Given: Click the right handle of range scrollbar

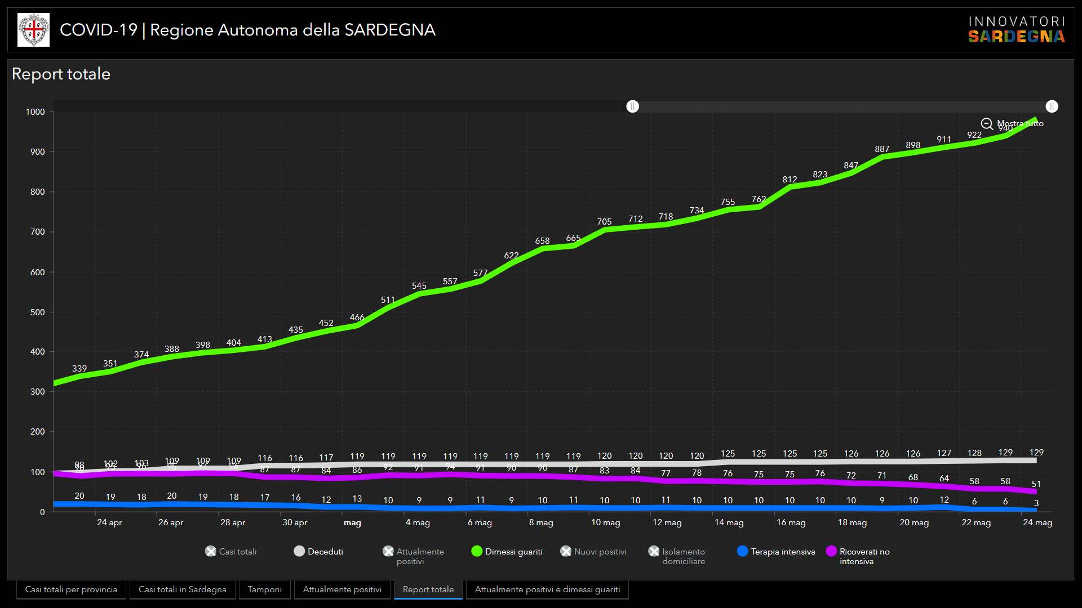Looking at the screenshot, I should tap(1052, 106).
